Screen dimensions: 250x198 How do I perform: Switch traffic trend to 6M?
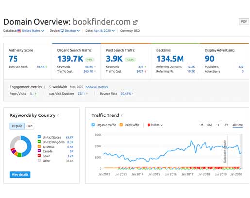click(x=210, y=125)
